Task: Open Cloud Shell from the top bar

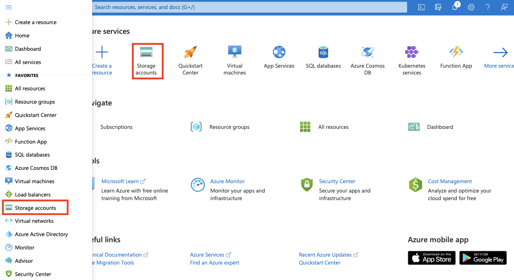Action: click(x=421, y=7)
